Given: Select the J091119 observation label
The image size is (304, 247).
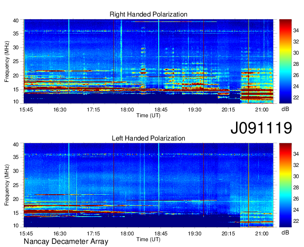Looking at the screenshot, I should tap(261, 128).
